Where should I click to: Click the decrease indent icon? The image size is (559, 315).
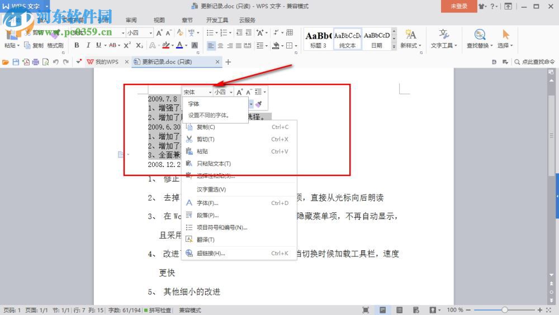coord(239,33)
